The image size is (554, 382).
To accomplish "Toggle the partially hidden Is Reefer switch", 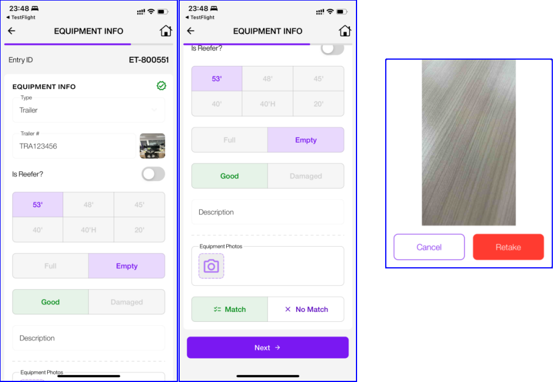I will (x=332, y=49).
